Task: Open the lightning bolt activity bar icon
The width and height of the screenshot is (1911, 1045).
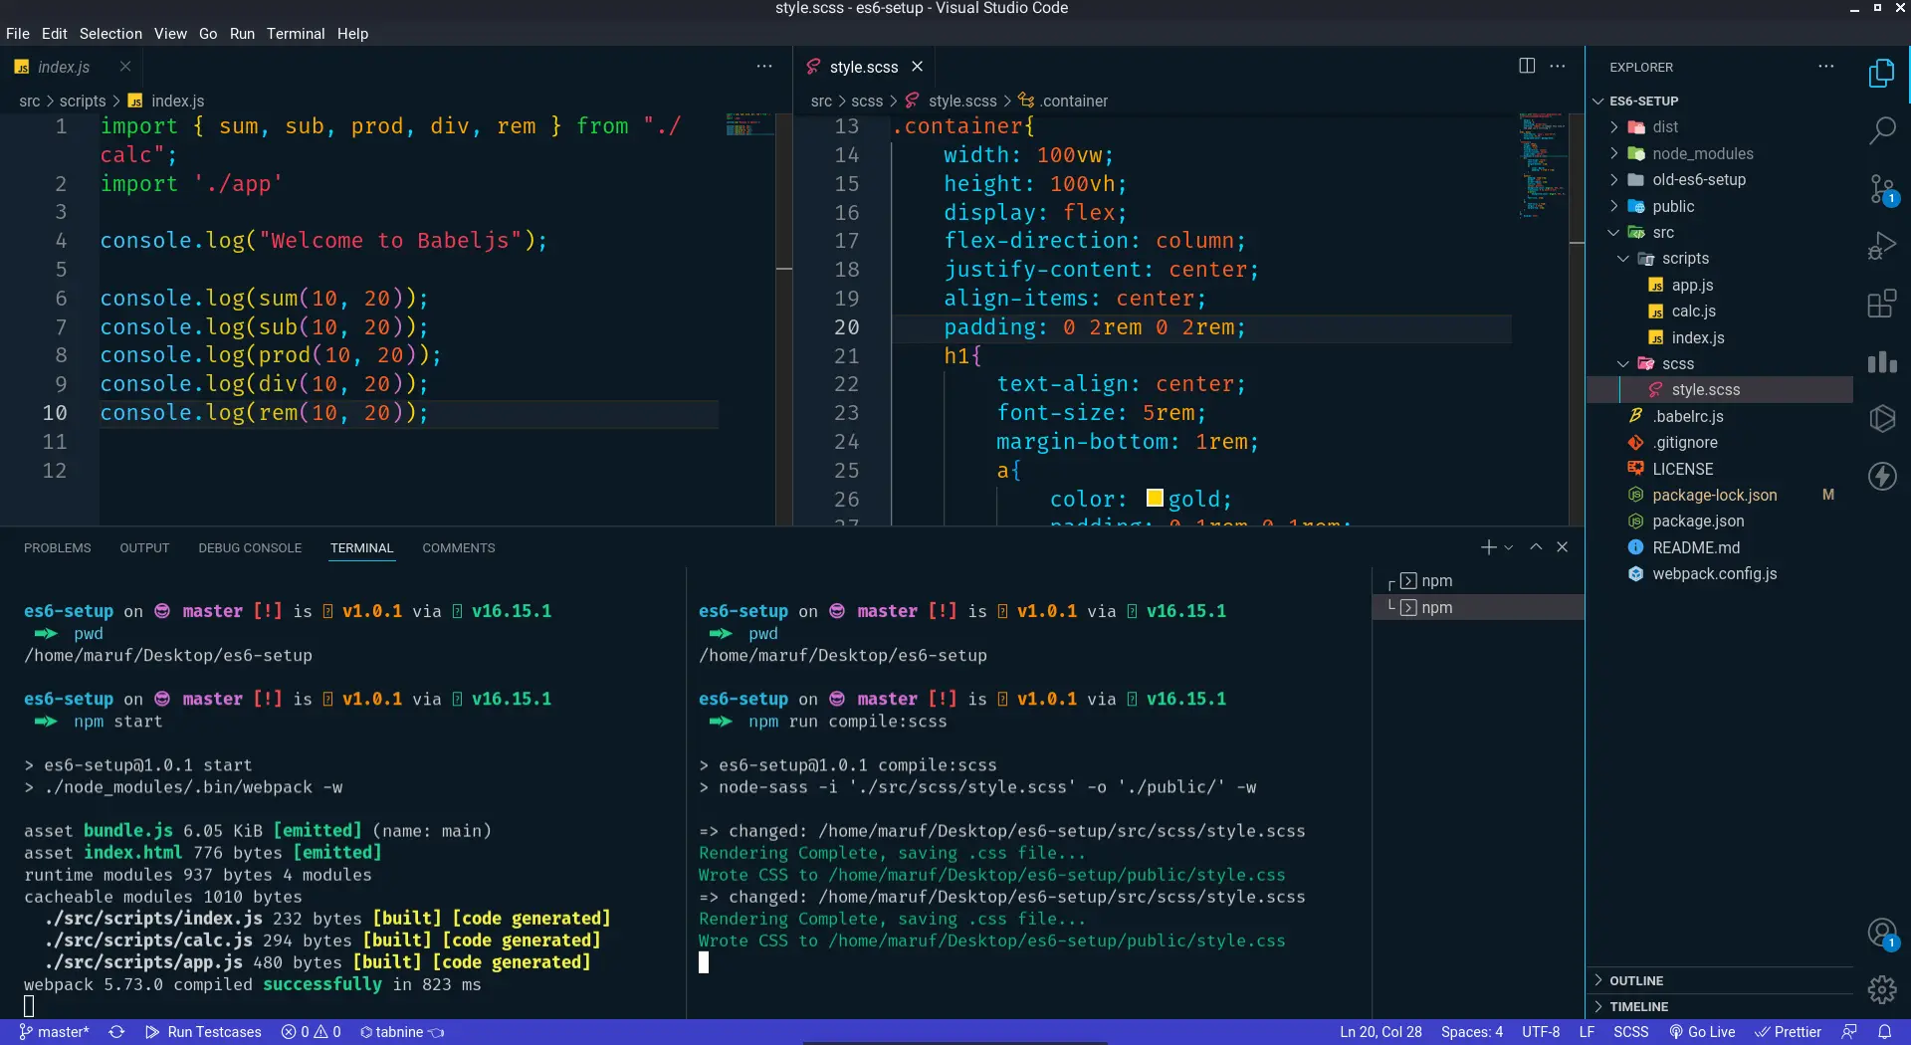Action: (1881, 476)
